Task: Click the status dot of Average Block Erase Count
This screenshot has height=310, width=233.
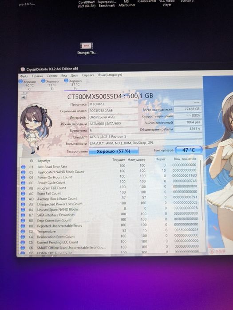Action: tap(23, 199)
